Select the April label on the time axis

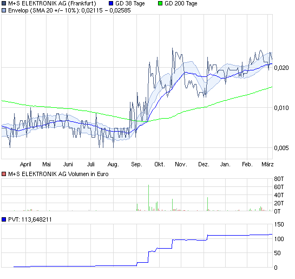point(25,164)
